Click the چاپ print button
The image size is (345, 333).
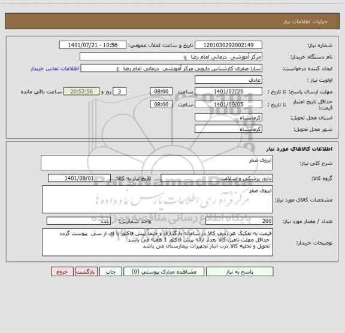[x=110, y=271]
